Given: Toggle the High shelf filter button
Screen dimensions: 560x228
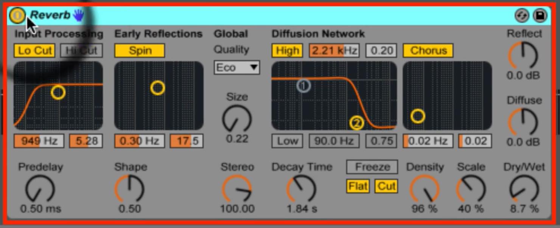Looking at the screenshot, I should pos(287,51).
